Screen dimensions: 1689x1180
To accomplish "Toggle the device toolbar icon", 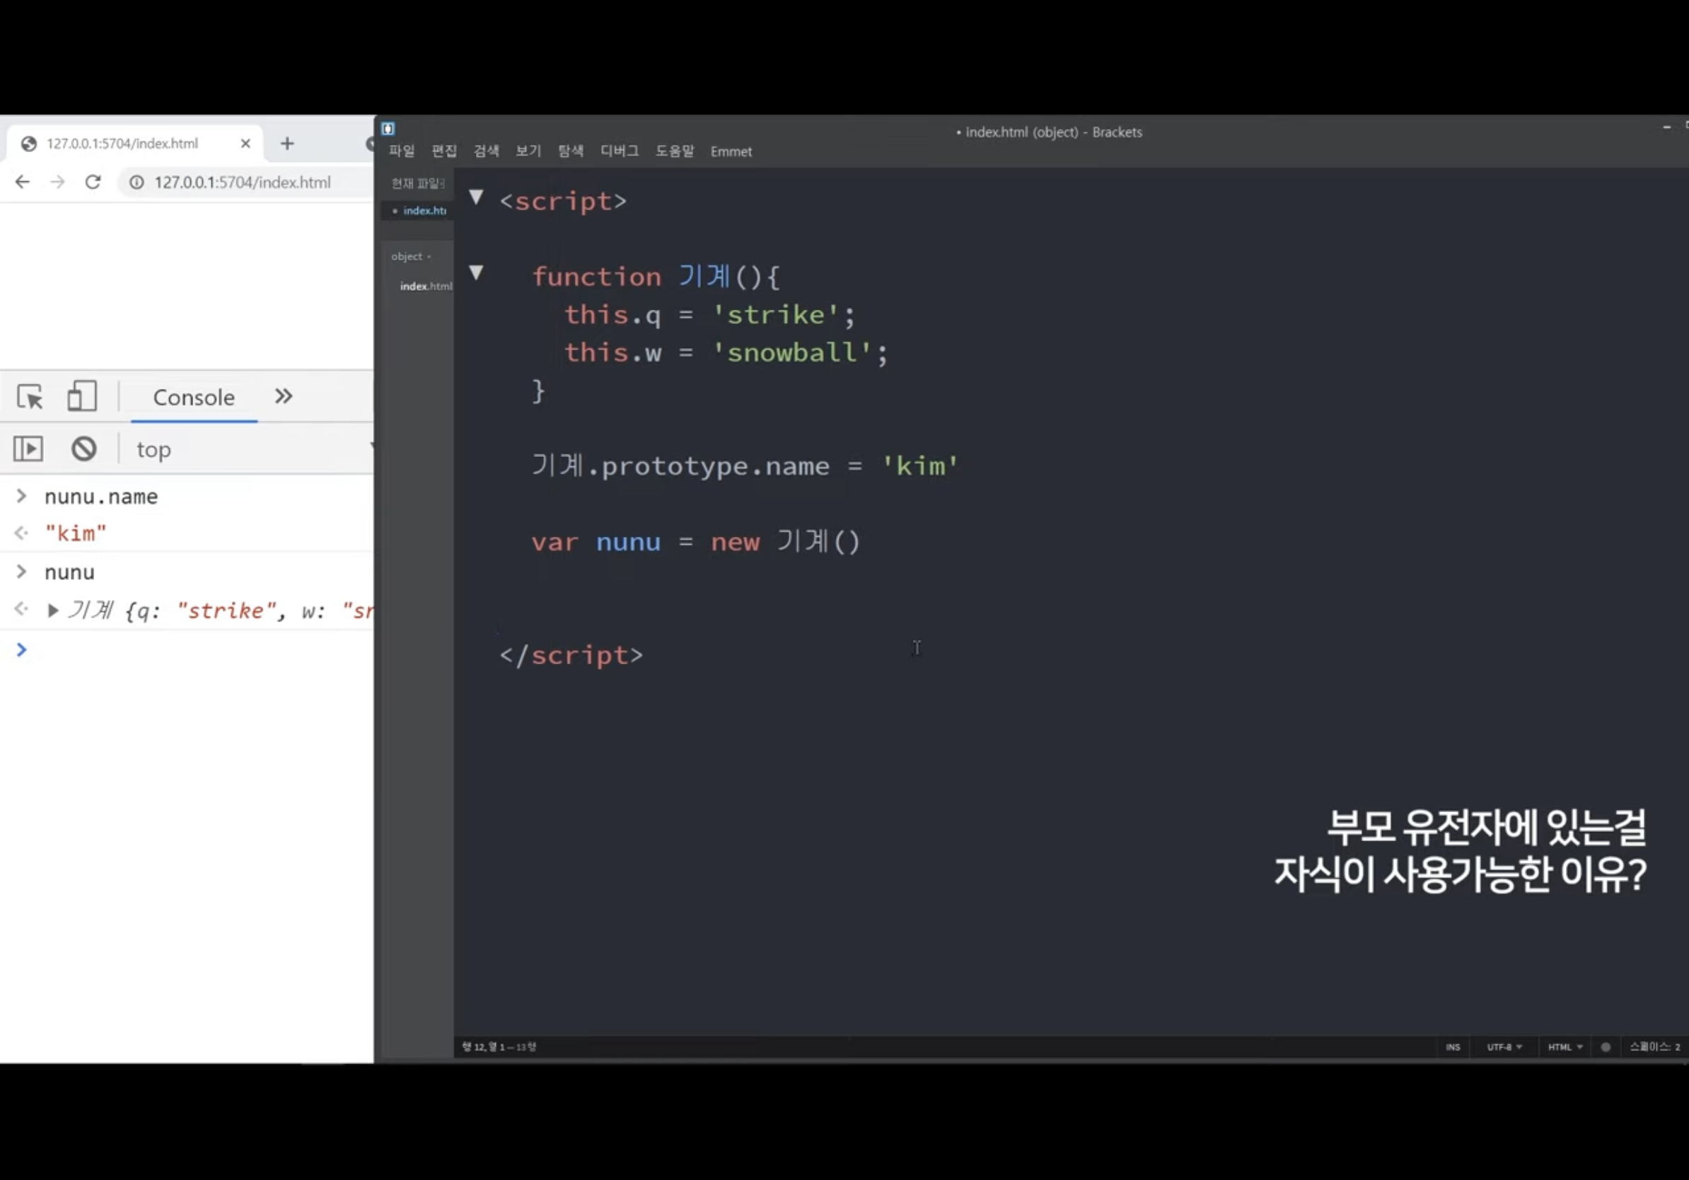I will tap(81, 395).
